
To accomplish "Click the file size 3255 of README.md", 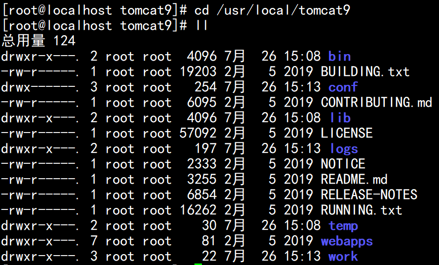I will (x=201, y=179).
